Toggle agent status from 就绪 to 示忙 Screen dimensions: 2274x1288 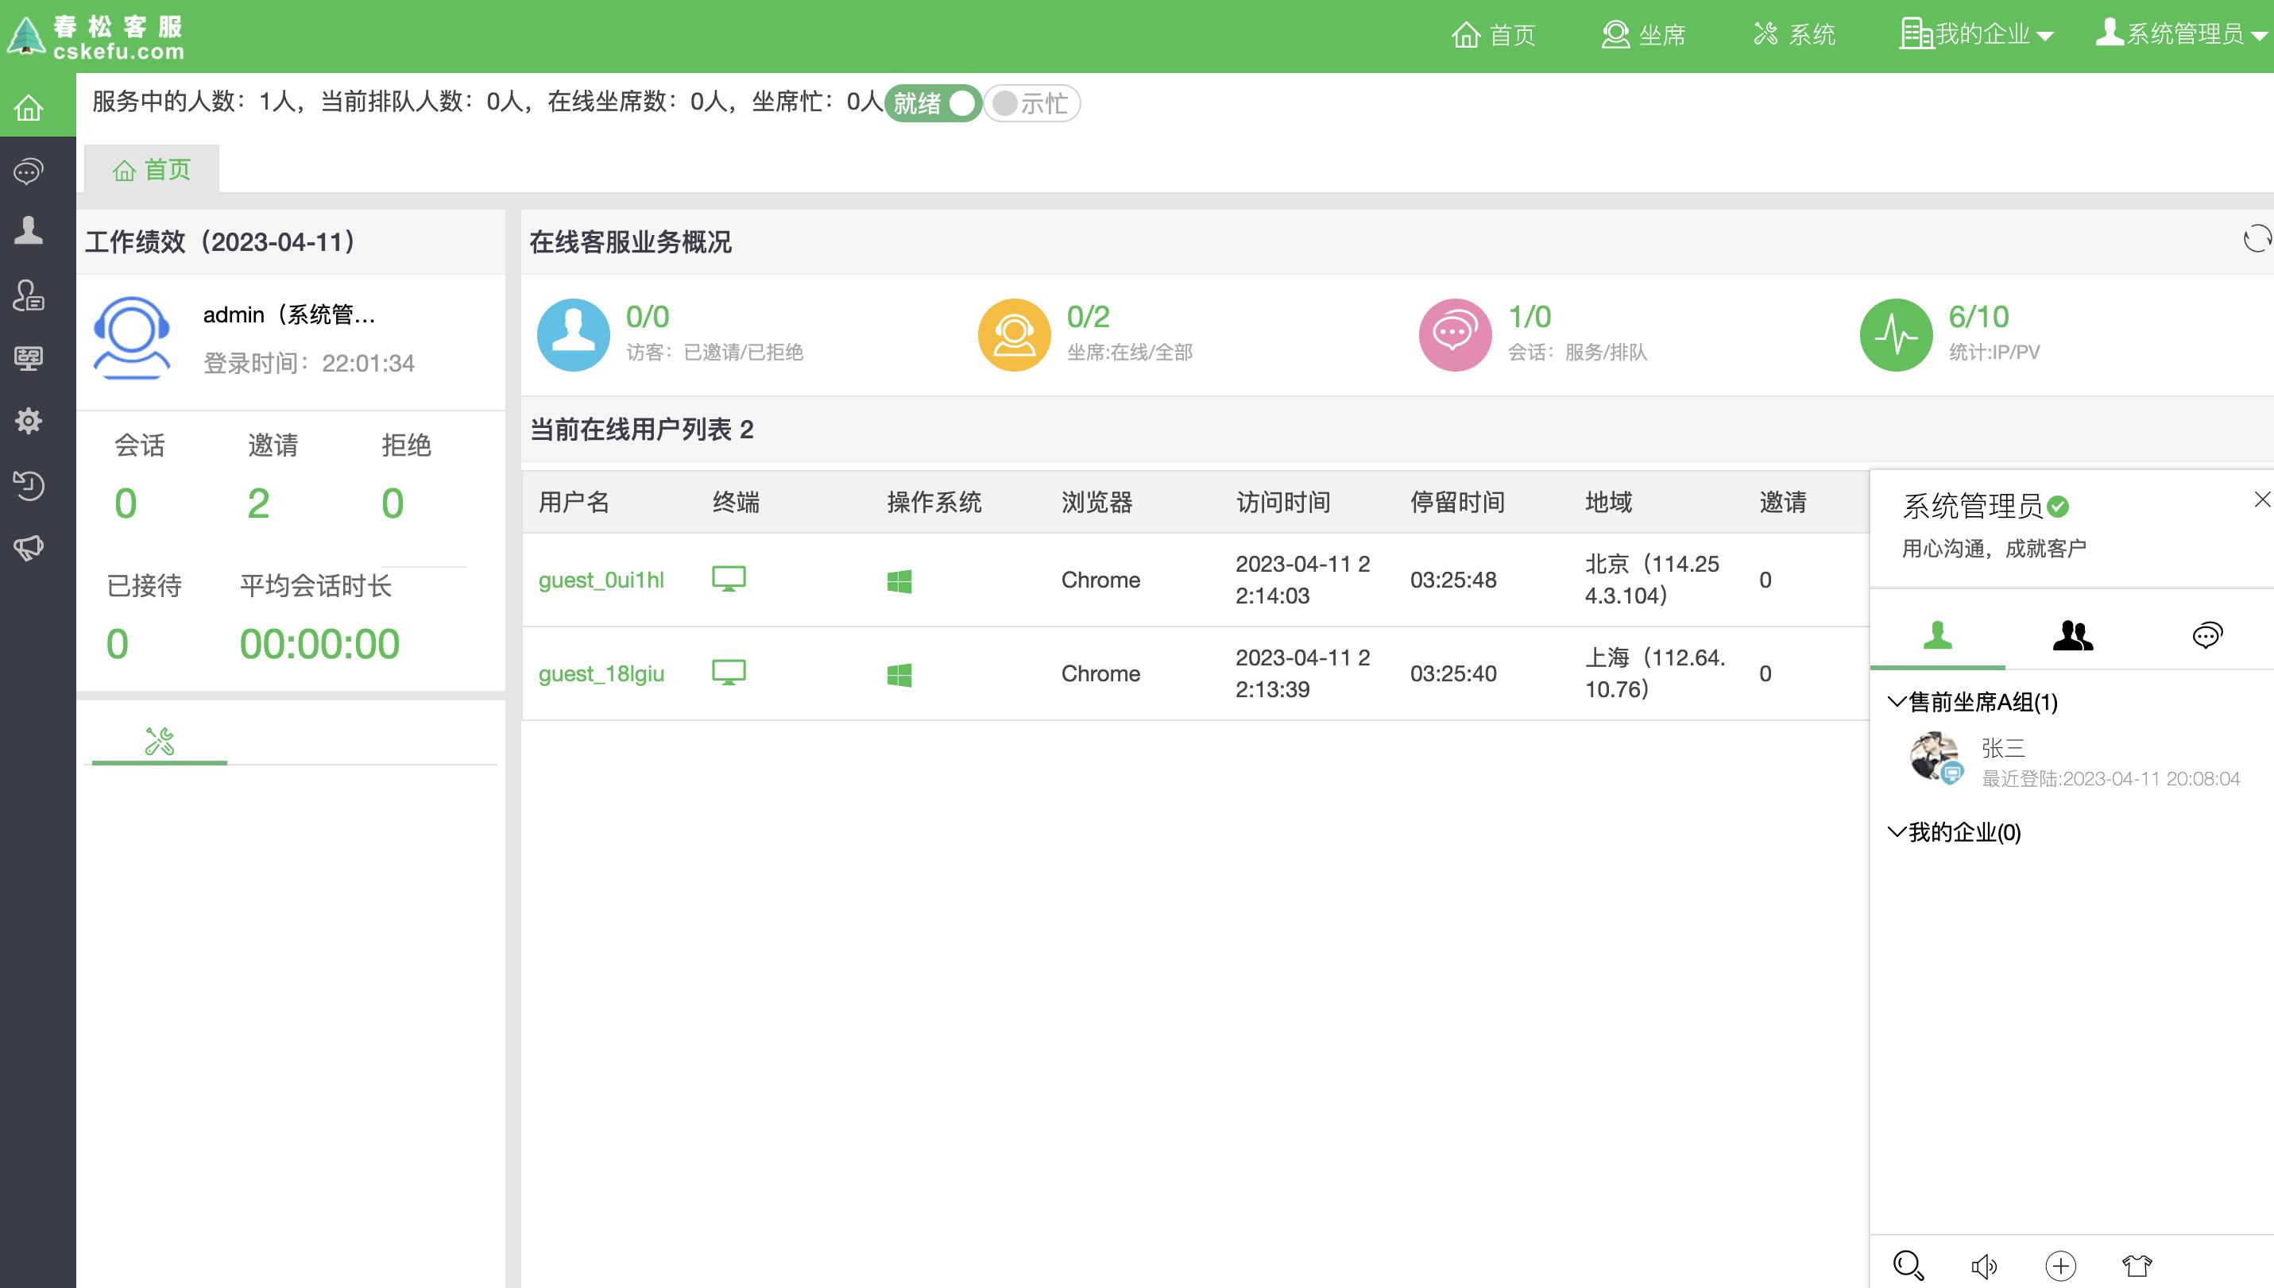(x=1031, y=103)
